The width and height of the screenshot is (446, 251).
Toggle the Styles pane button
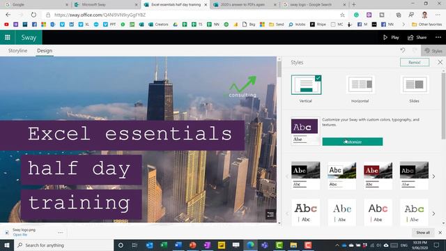(433, 51)
